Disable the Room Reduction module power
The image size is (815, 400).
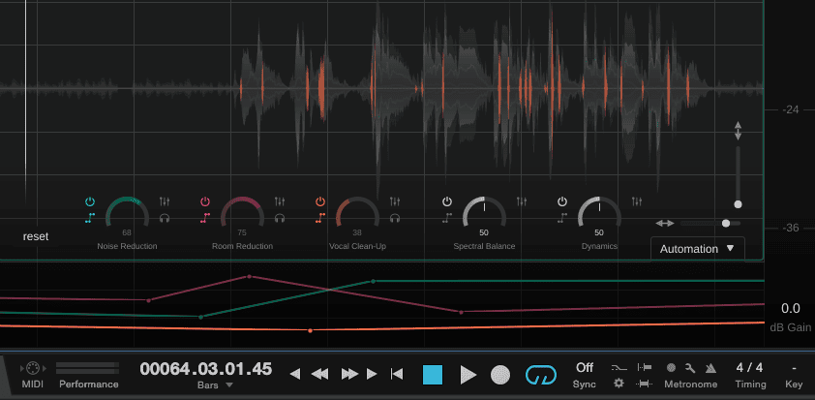coord(205,201)
